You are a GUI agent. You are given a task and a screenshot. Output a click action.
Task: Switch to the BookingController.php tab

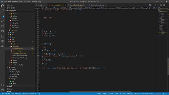point(97,5)
